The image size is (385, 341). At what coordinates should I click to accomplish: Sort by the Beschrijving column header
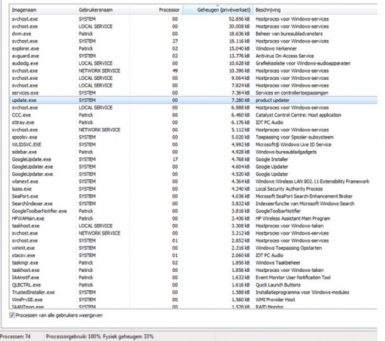click(315, 10)
